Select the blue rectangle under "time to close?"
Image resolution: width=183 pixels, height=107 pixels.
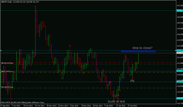(x=138, y=51)
